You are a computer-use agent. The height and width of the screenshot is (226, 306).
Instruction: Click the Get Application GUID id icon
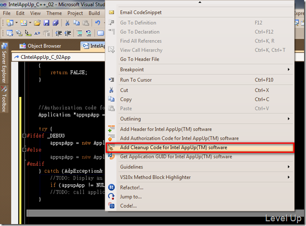point(111,156)
